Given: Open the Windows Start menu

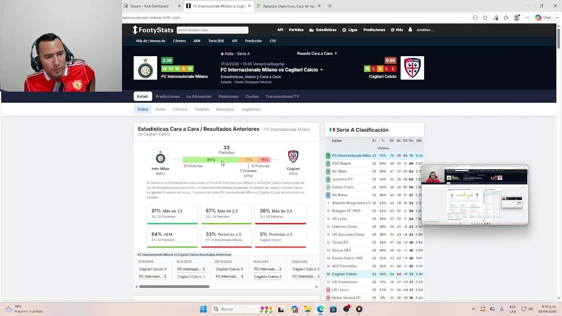Looking at the screenshot, I should pyautogui.click(x=203, y=309).
